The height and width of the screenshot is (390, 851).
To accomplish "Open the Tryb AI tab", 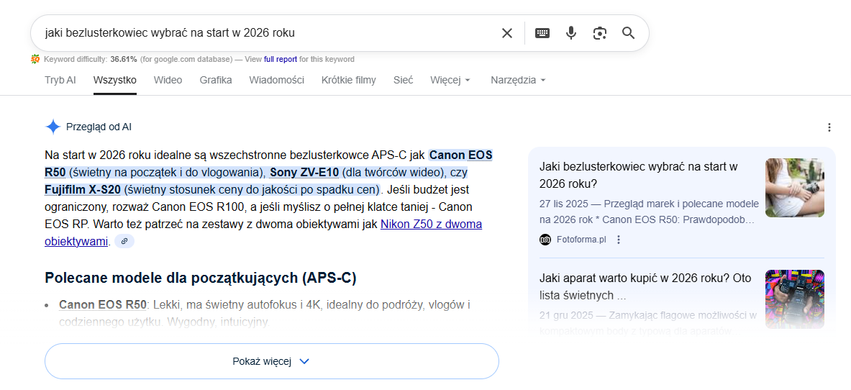I will point(60,80).
